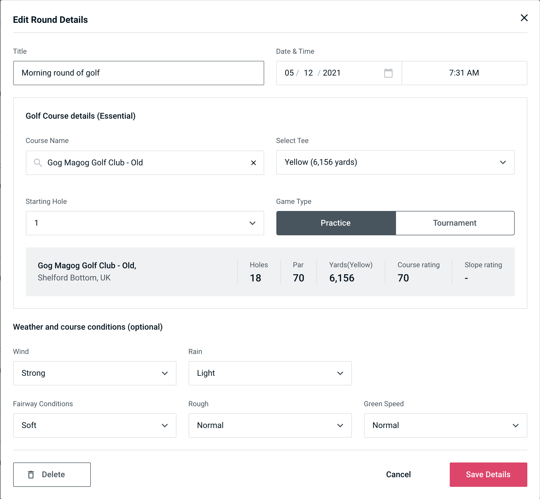Toggle Game Type to Practice

[336, 222]
